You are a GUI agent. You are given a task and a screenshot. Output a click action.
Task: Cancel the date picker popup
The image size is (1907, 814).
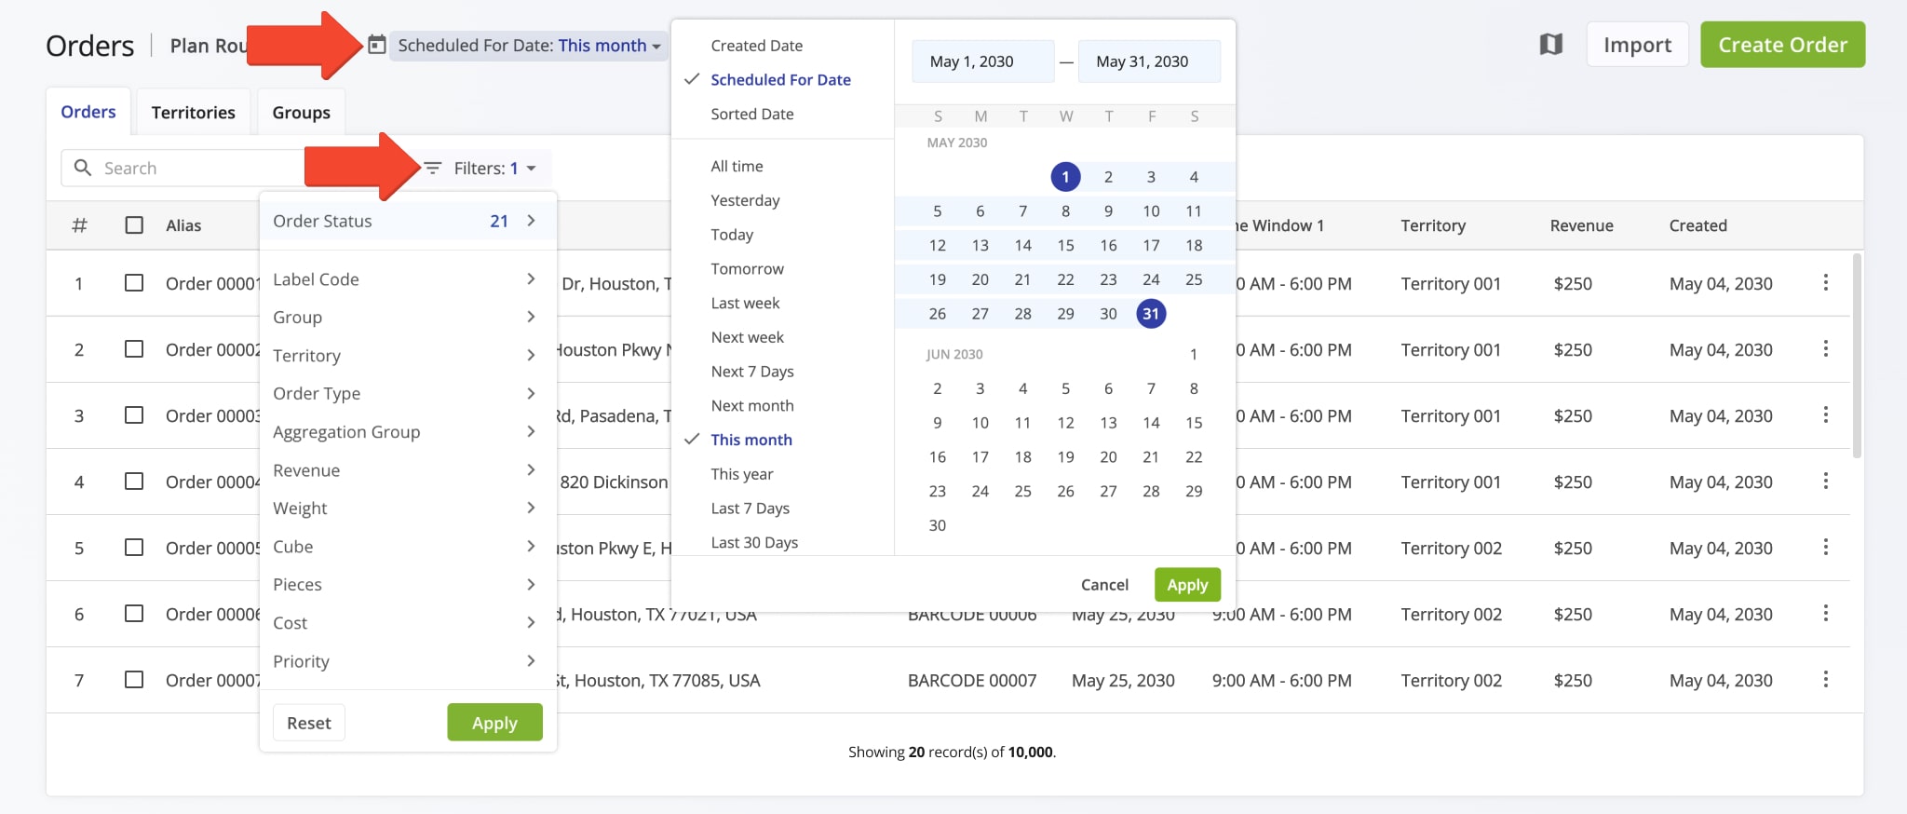pos(1104,585)
